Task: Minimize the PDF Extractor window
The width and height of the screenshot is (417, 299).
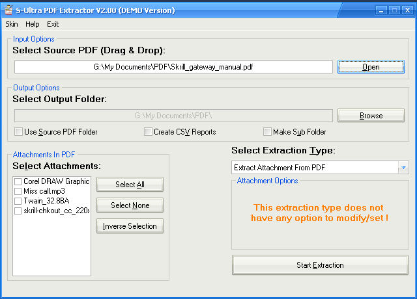Action: 382,10
